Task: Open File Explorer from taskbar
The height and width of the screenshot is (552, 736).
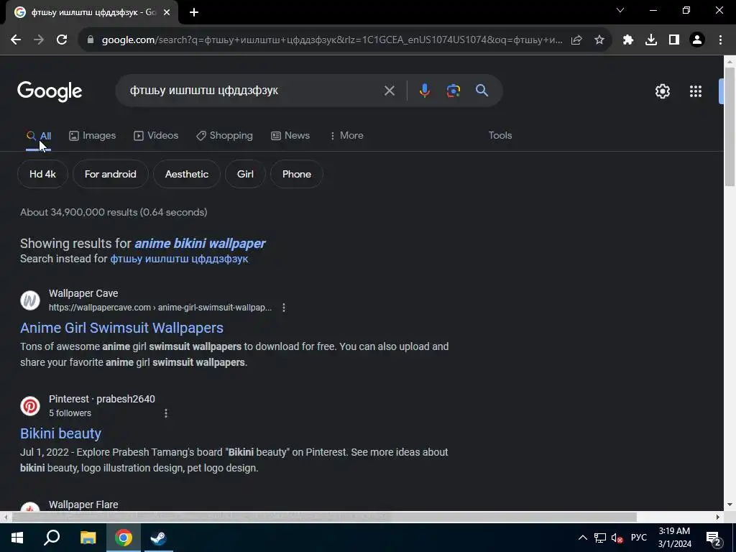Action: point(88,538)
